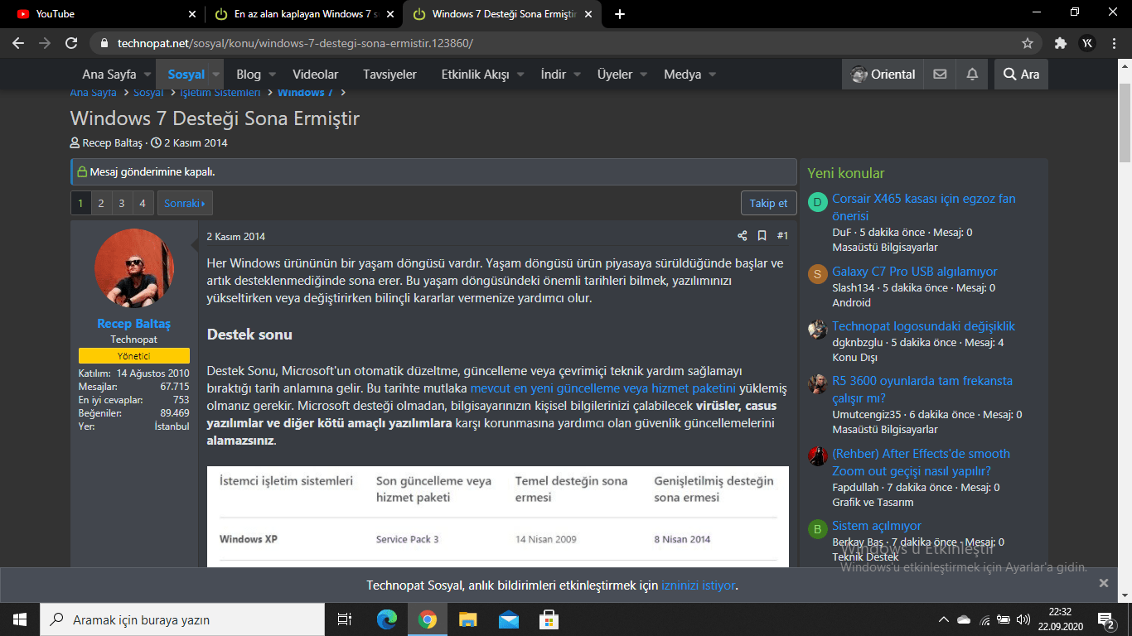The width and height of the screenshot is (1132, 636).
Task: Open Recep Baltaş profile link under avatar
Action: pos(133,324)
